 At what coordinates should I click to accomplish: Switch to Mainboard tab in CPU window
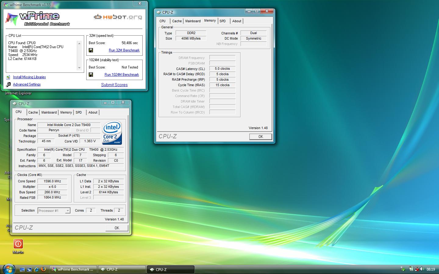pos(49,112)
